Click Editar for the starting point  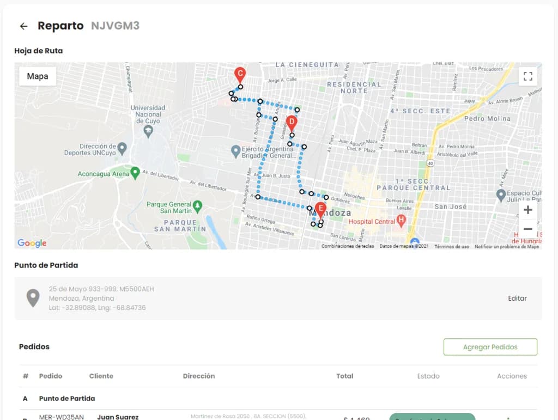pos(517,299)
